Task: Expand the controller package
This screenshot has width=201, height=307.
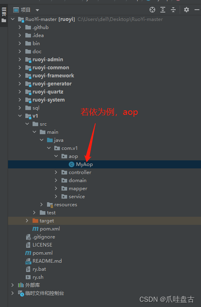Action: click(x=56, y=172)
